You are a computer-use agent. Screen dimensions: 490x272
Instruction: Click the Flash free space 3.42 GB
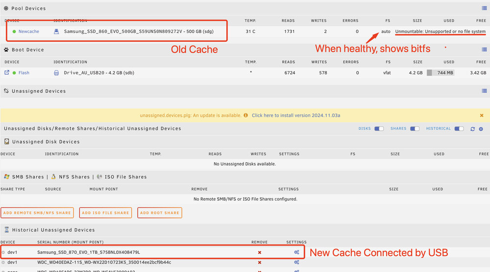[x=478, y=73]
